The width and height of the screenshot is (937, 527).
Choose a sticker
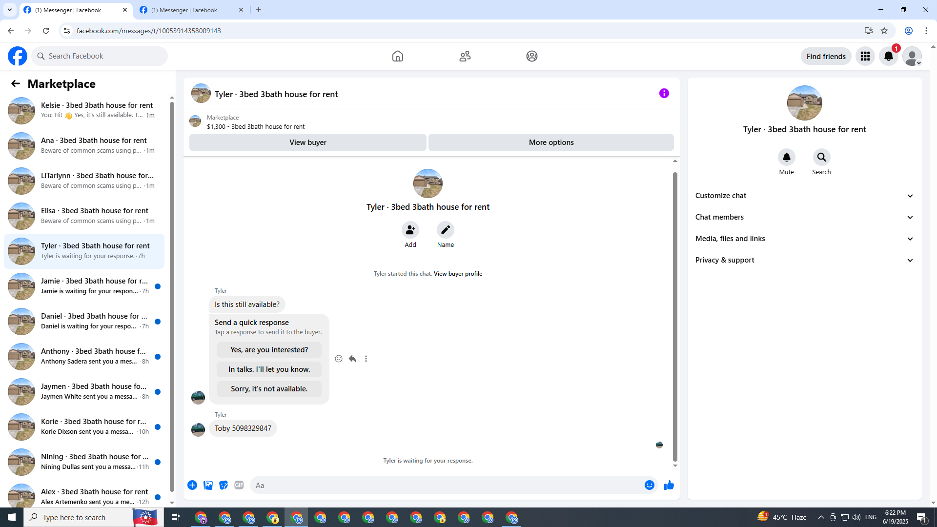pos(224,485)
